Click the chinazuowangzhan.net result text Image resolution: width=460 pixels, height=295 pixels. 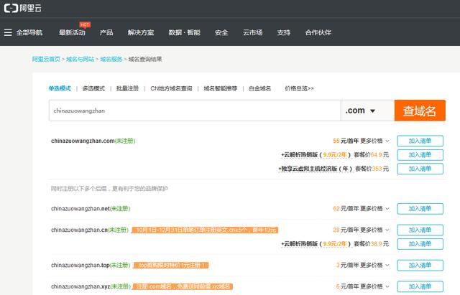tap(80, 209)
